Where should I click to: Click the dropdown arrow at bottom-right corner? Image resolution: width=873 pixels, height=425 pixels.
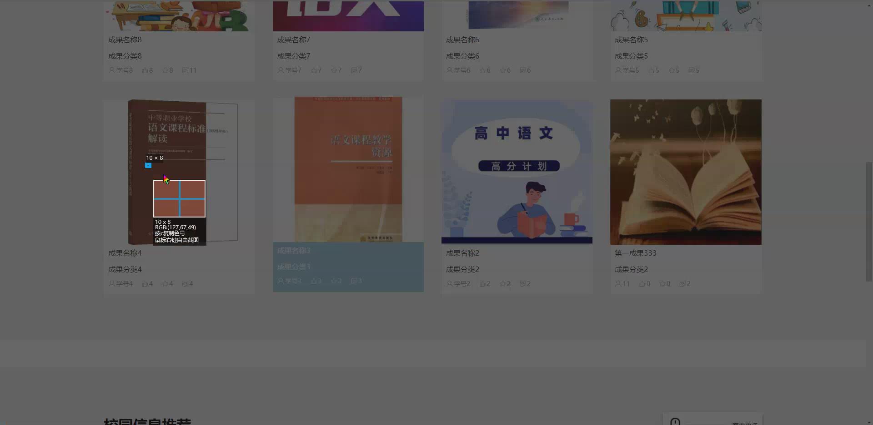coord(869,422)
